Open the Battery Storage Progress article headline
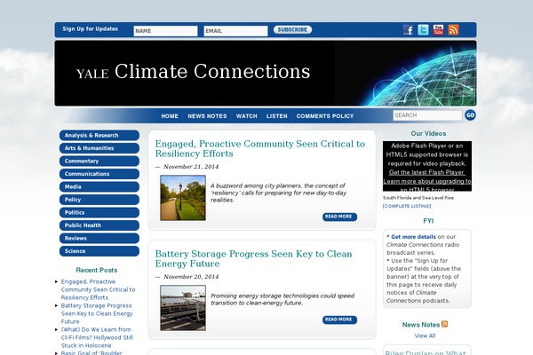 pyautogui.click(x=253, y=259)
